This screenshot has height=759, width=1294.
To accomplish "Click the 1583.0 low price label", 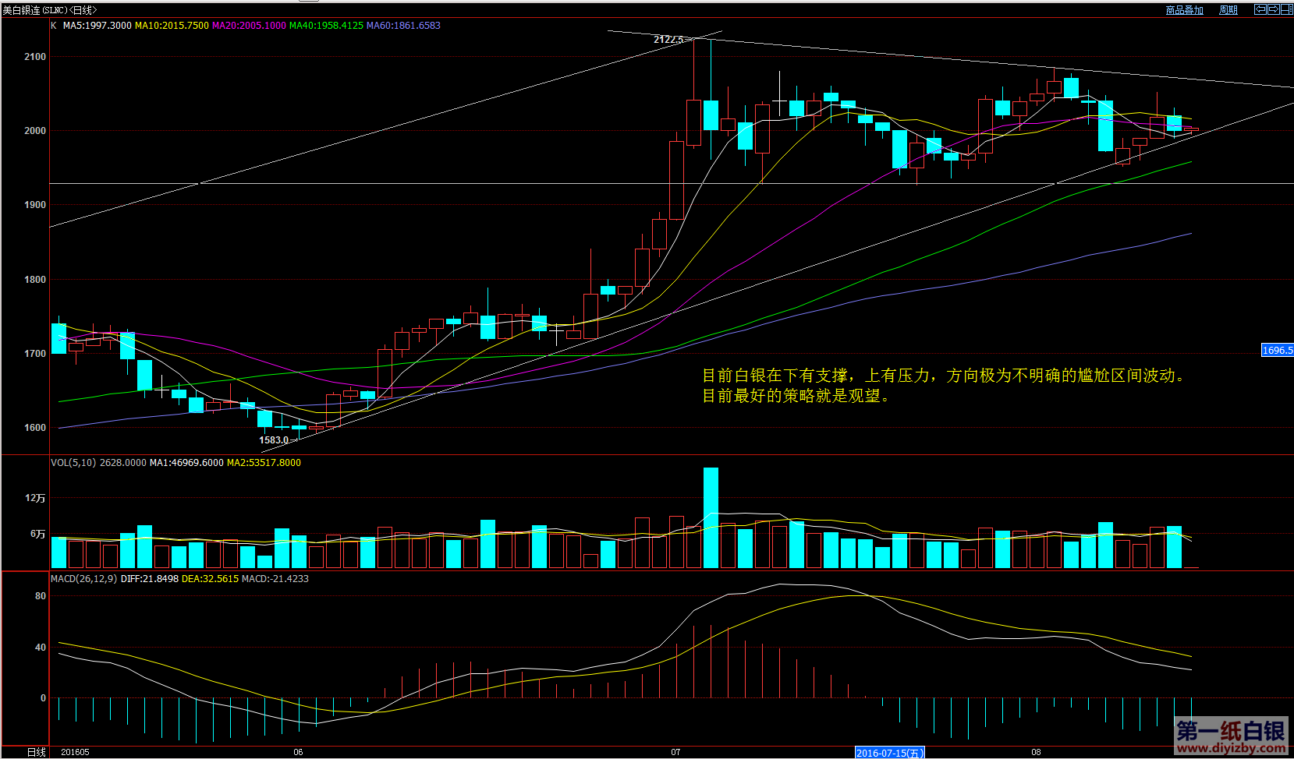I will [x=274, y=440].
